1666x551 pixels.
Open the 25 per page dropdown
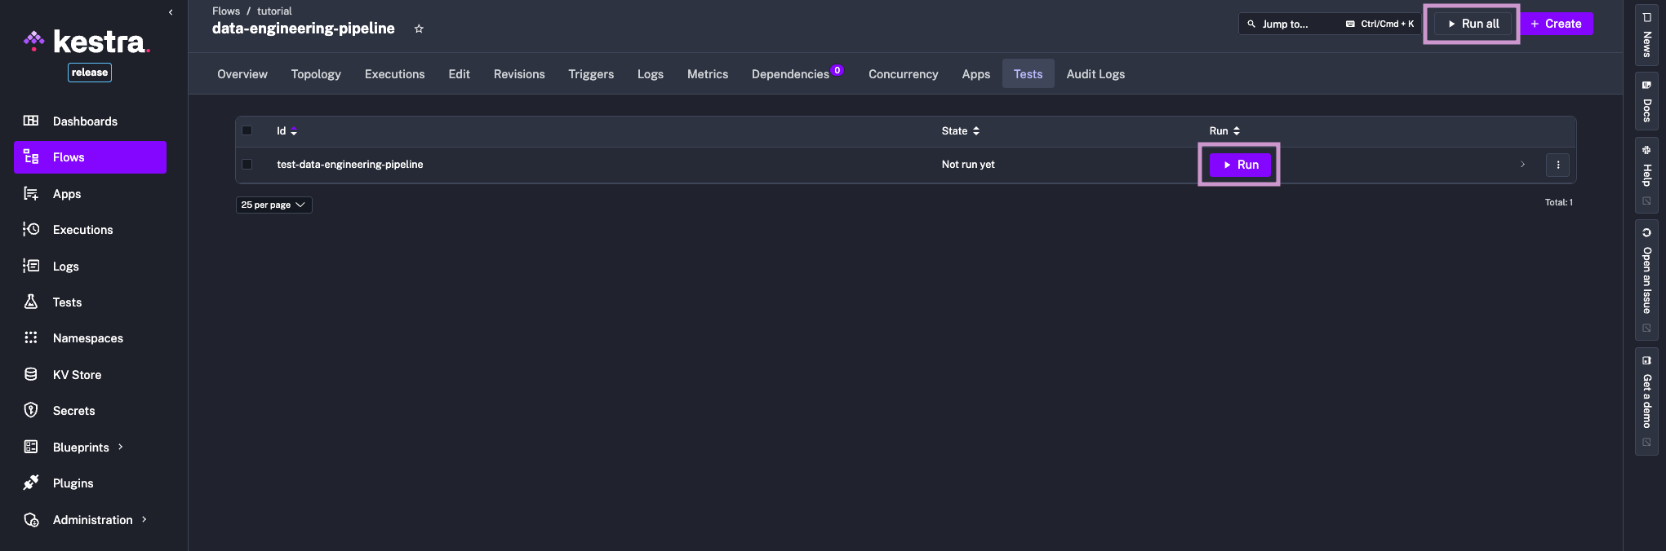pyautogui.click(x=273, y=205)
